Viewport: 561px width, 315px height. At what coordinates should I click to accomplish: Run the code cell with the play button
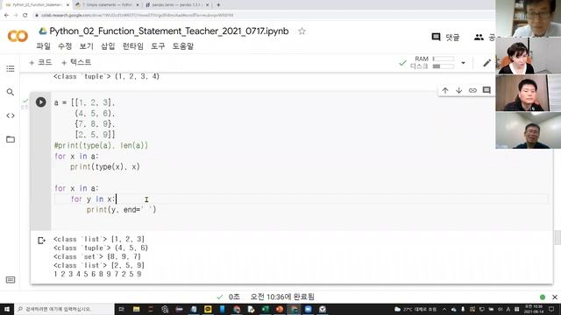pyautogui.click(x=41, y=102)
